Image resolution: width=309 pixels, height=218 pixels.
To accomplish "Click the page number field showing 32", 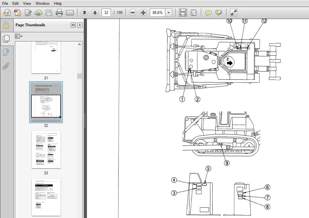I will tap(106, 13).
